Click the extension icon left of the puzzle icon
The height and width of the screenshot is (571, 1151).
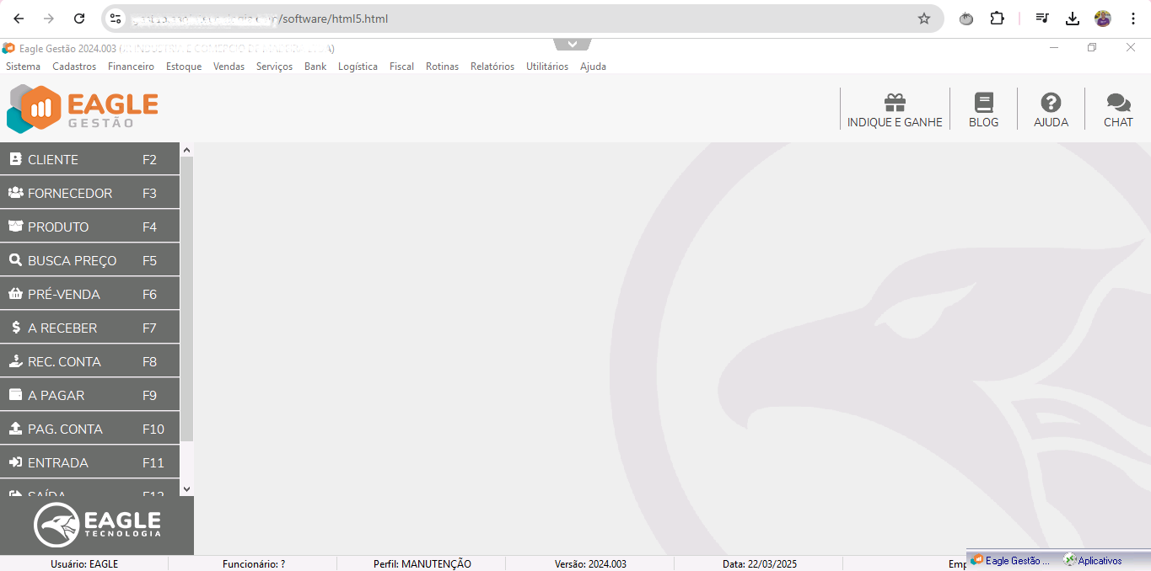(x=966, y=19)
